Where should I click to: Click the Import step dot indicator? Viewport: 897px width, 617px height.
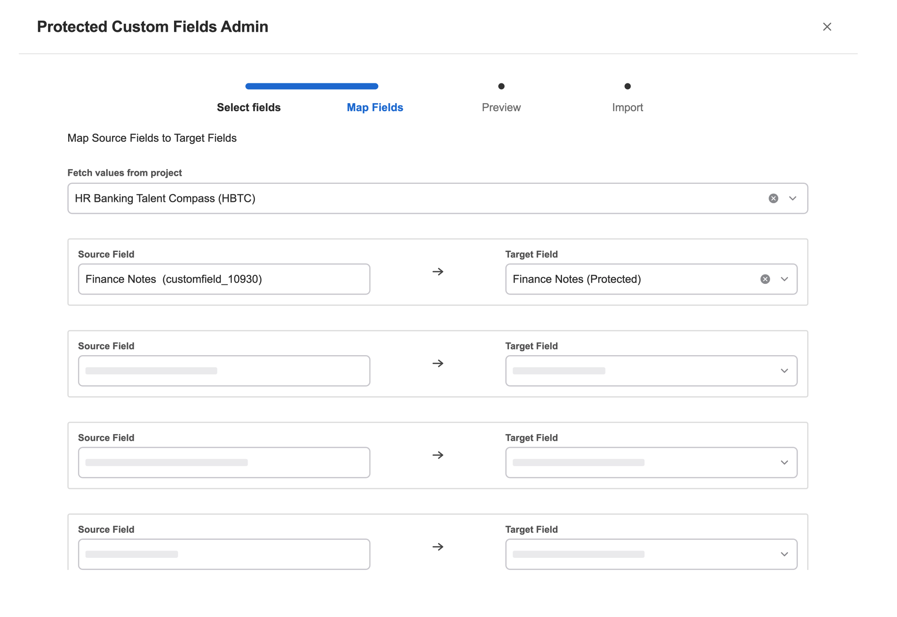point(627,86)
